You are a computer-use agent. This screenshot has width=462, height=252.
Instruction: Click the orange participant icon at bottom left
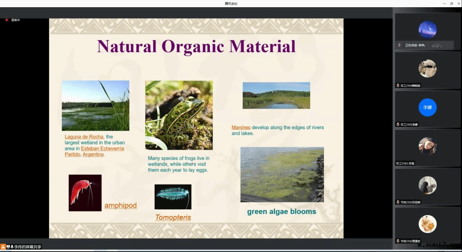[3, 247]
